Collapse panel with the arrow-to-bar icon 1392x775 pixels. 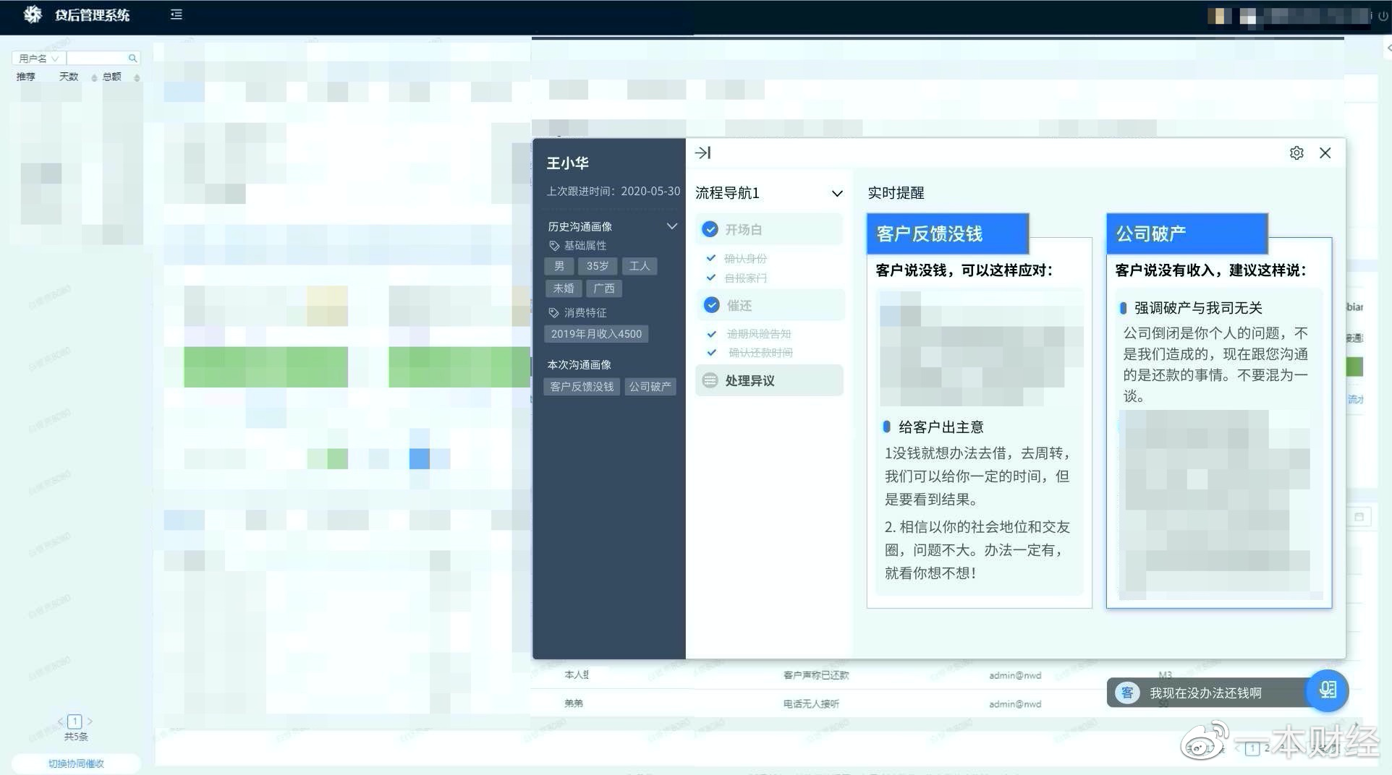(703, 153)
